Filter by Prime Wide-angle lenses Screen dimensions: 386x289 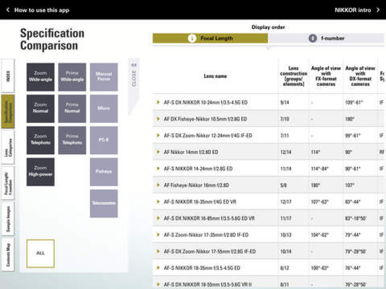pyautogui.click(x=72, y=77)
